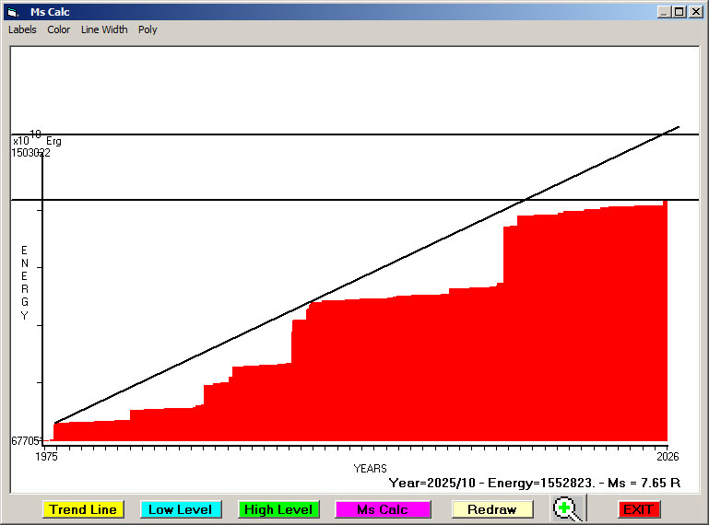Click the red EXIT button

(638, 509)
